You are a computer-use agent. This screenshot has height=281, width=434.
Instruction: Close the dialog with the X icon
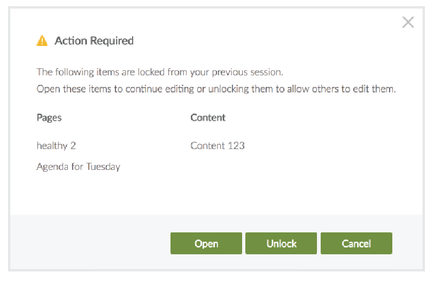(408, 22)
